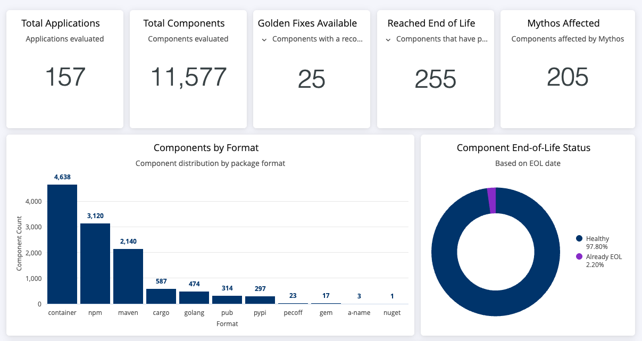Open the Total Applications 157 value
This screenshot has height=341, width=642.
tap(65, 77)
